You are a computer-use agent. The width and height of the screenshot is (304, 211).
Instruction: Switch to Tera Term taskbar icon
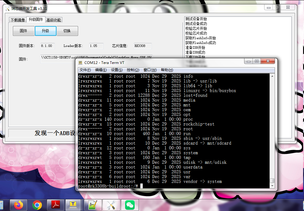[73, 205]
